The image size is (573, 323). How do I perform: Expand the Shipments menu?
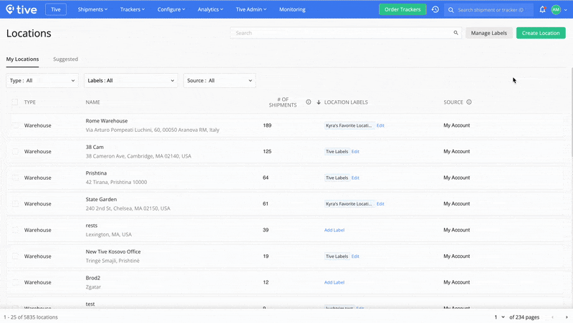[x=92, y=9]
